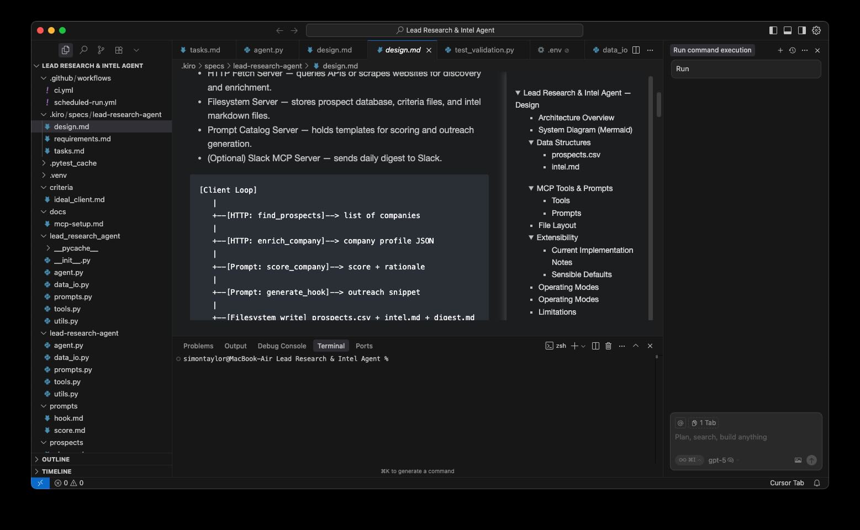Split the editor to the right
The image size is (860, 530).
click(636, 50)
